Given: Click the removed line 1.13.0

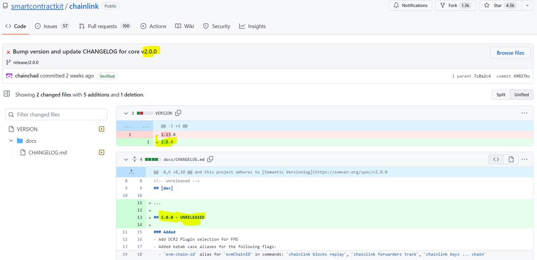Looking at the screenshot, I should (168, 134).
